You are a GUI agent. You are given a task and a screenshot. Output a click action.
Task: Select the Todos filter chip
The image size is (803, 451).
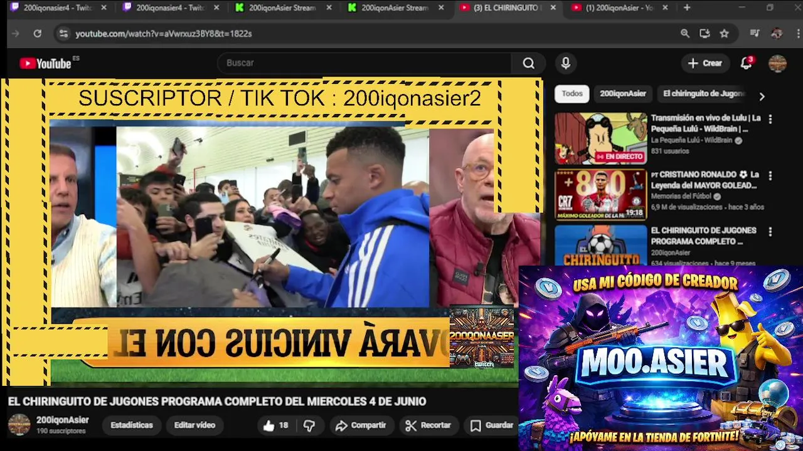click(572, 93)
